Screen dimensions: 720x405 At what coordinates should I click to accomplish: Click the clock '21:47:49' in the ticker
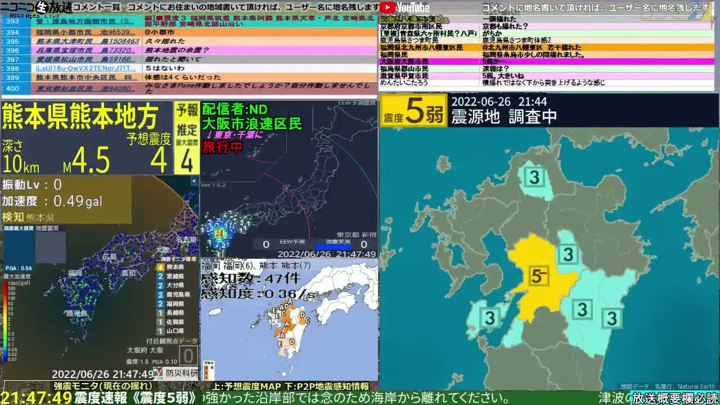[x=37, y=398]
